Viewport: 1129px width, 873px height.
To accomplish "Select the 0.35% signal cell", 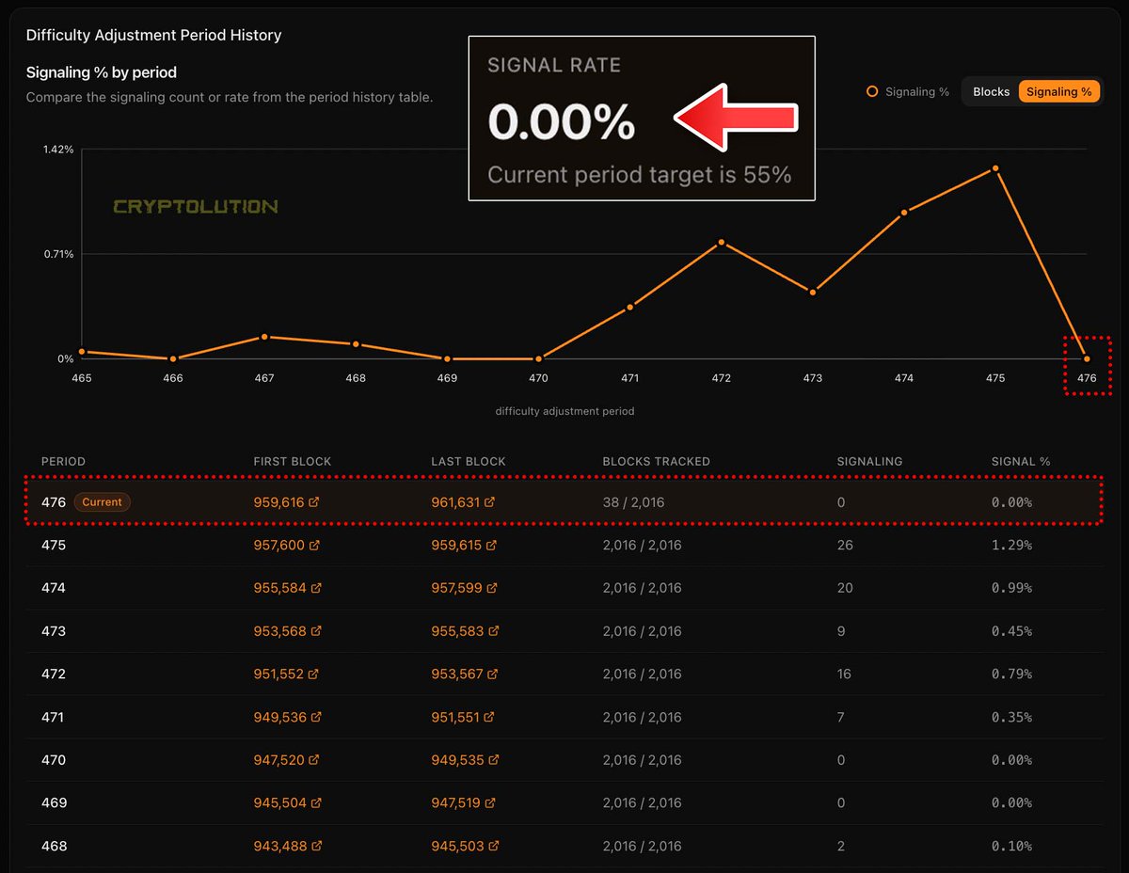I will (x=1012, y=717).
